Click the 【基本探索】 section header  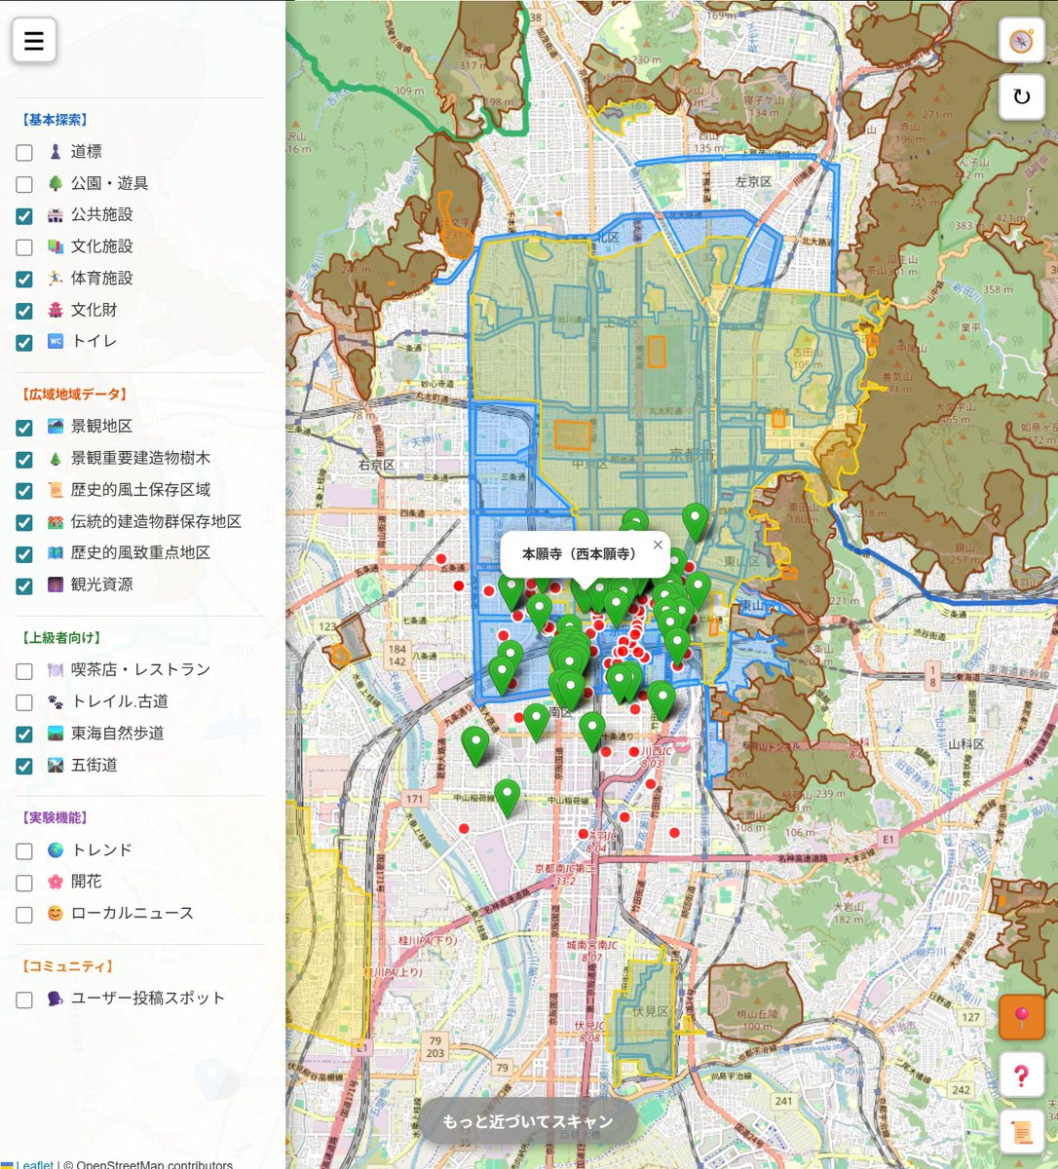click(54, 120)
